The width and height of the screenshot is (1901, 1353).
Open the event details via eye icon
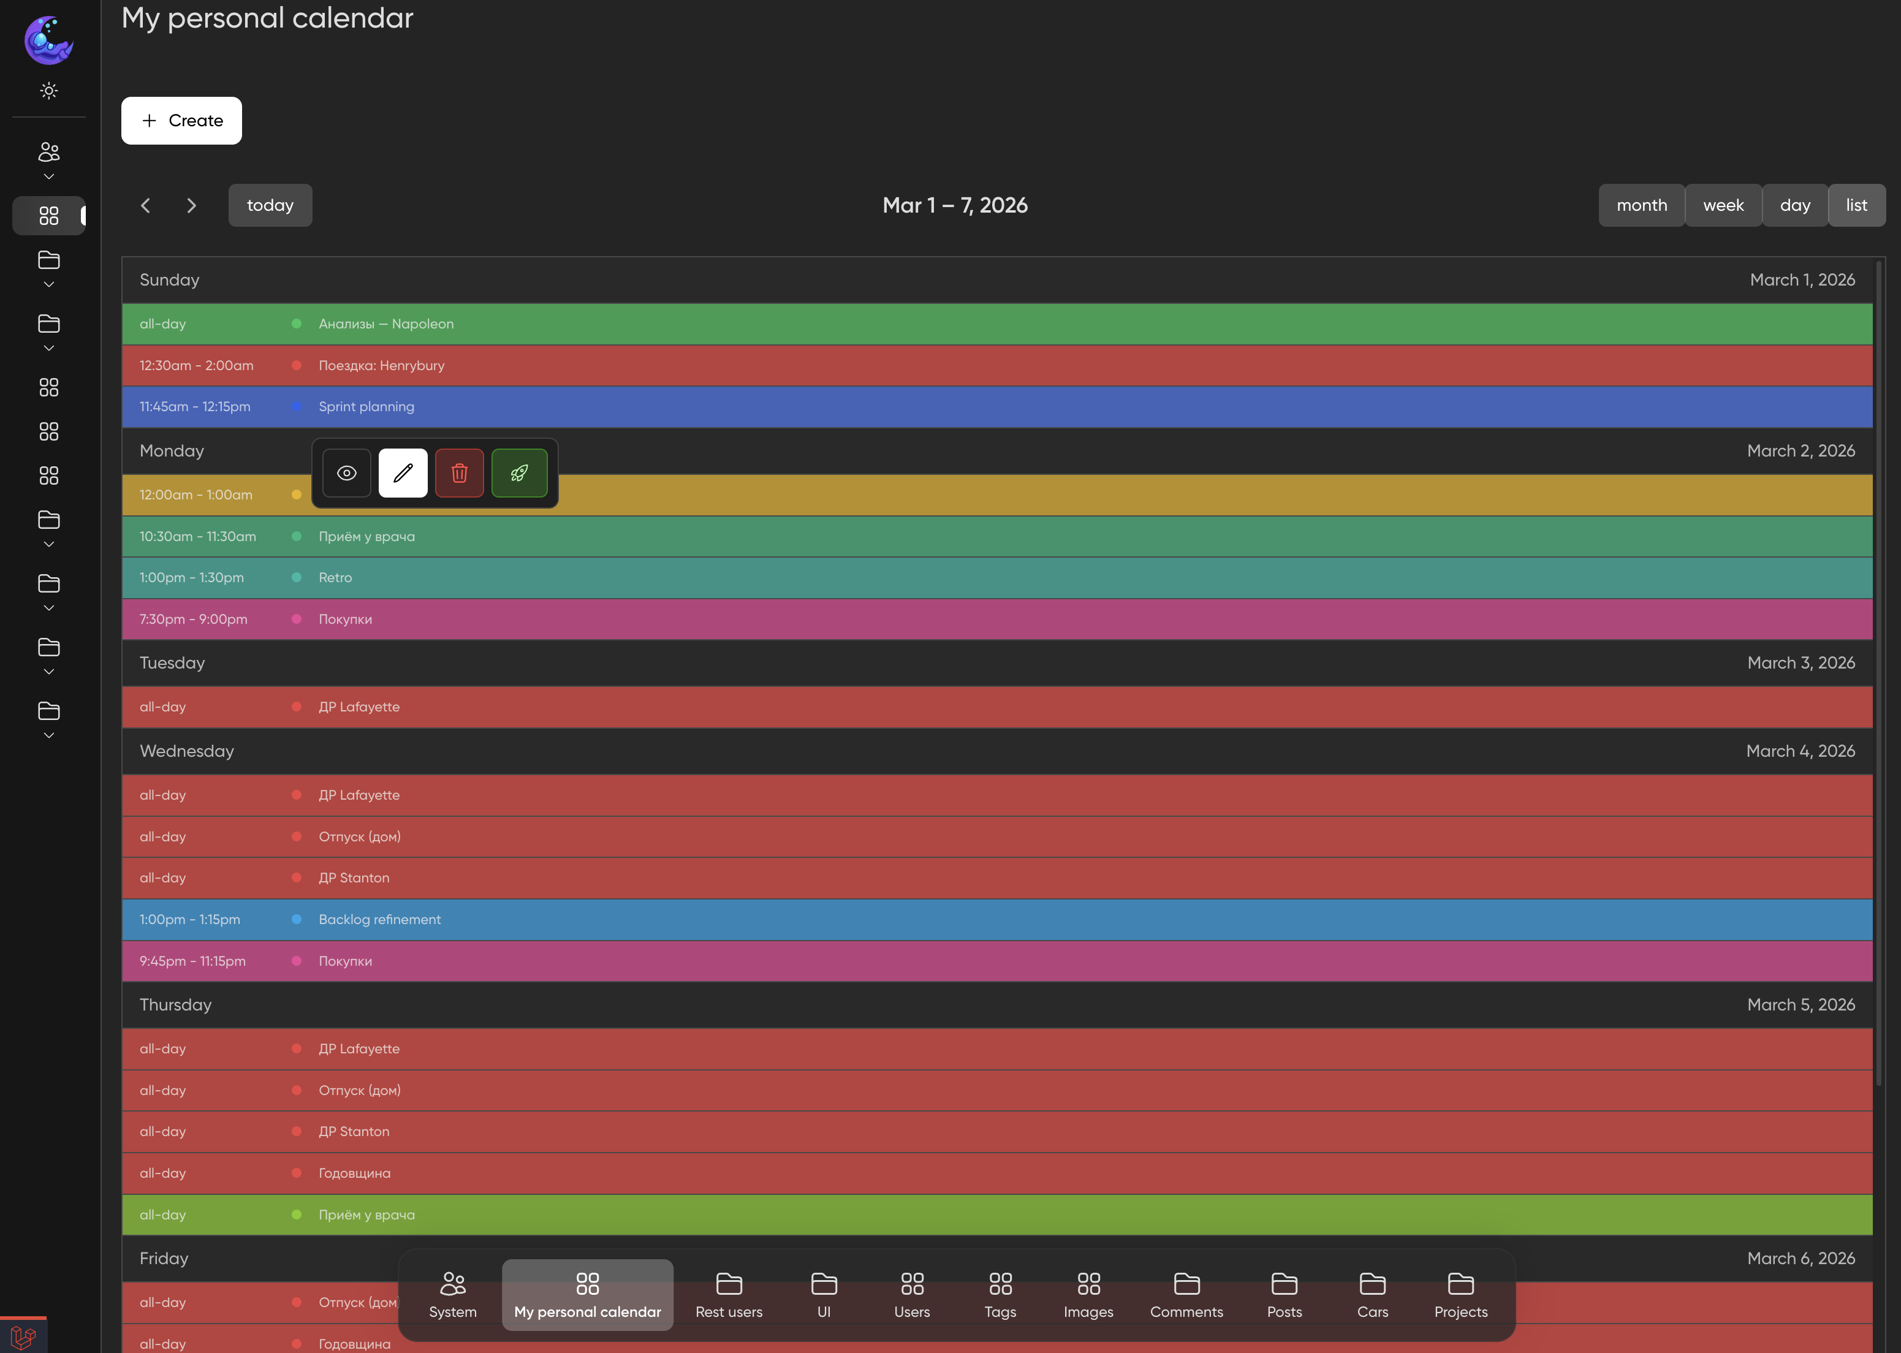click(x=346, y=472)
